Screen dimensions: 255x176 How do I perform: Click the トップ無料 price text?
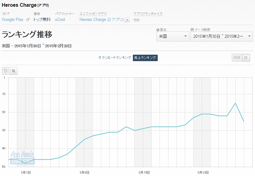tap(42, 20)
